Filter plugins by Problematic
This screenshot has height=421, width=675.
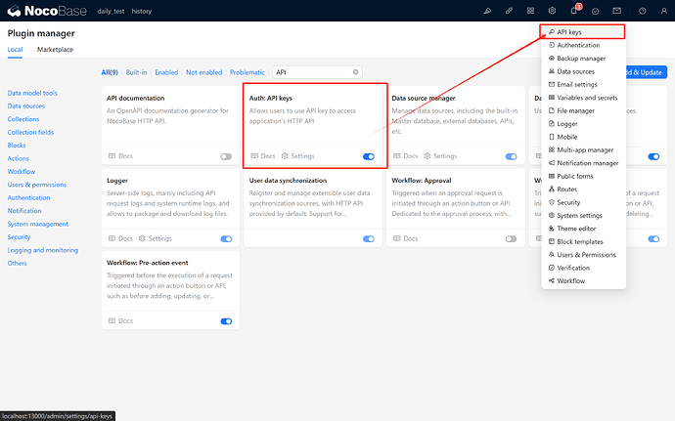click(x=247, y=72)
